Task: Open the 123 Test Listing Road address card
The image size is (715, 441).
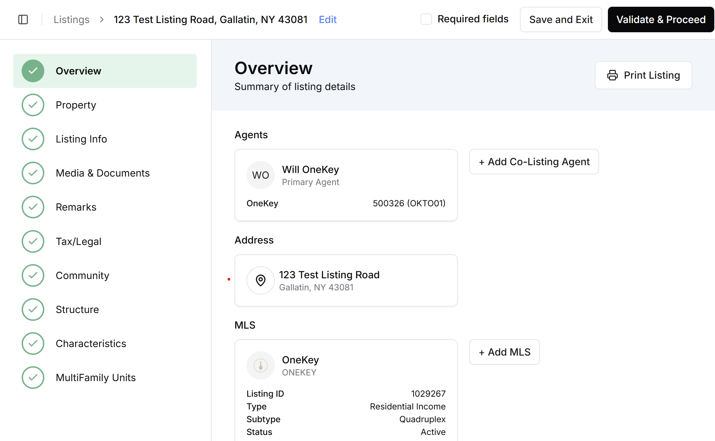Action: [x=346, y=280]
